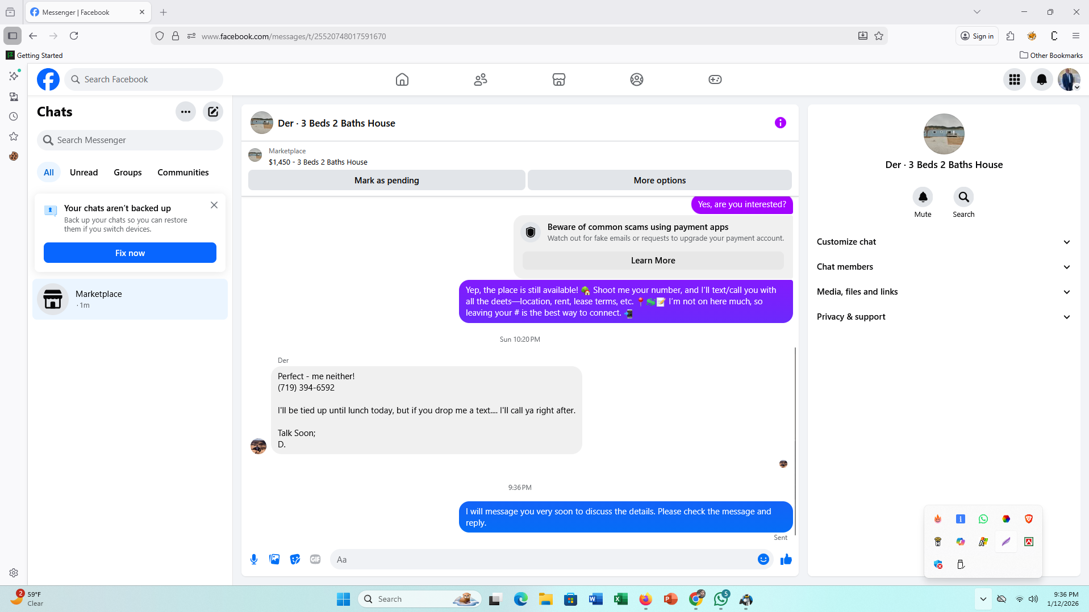The width and height of the screenshot is (1089, 612).
Task: Open Facebook notifications bell
Action: [1042, 79]
